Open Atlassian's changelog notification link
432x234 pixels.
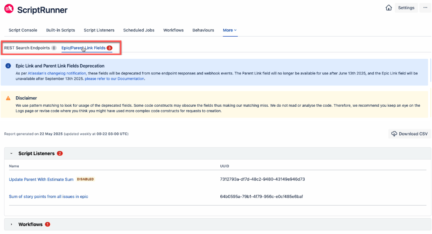(x=57, y=73)
